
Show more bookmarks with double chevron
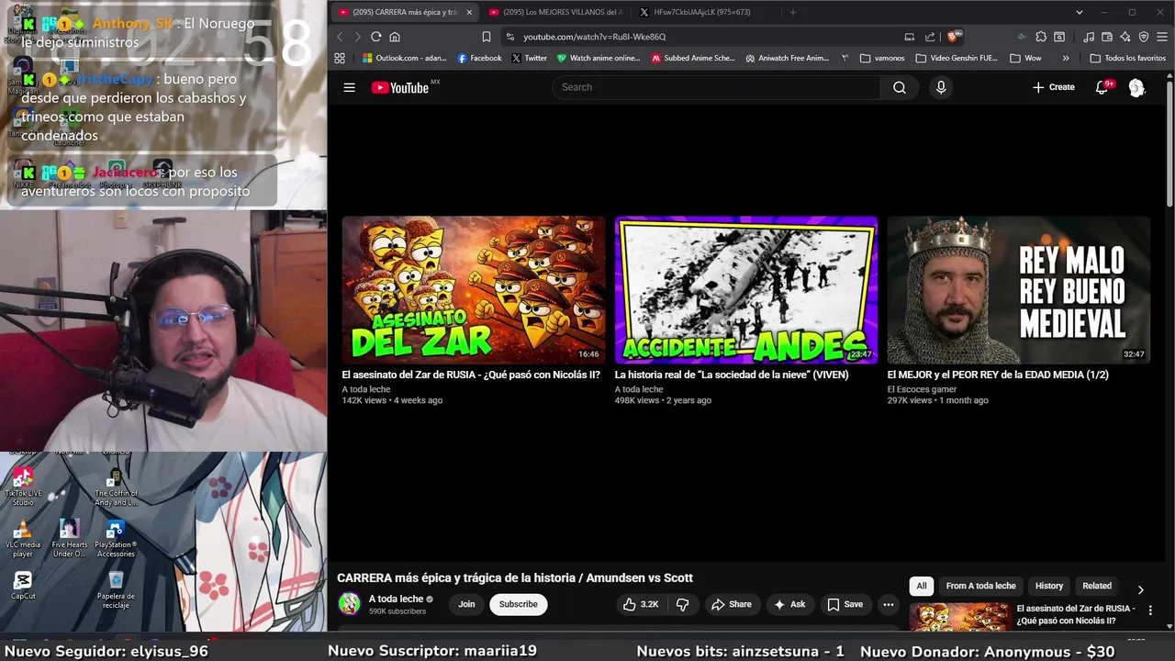1065,58
